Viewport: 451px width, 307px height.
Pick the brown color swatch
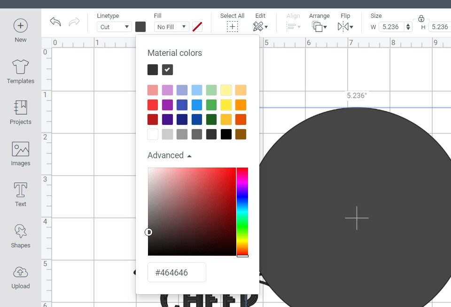point(241,134)
